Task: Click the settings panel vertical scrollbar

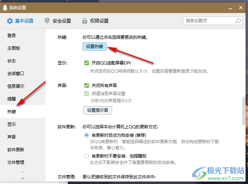Action: tap(243, 111)
